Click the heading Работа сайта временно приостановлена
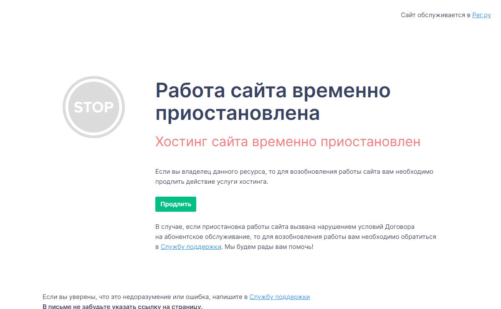This screenshot has height=309, width=501. tap(273, 101)
